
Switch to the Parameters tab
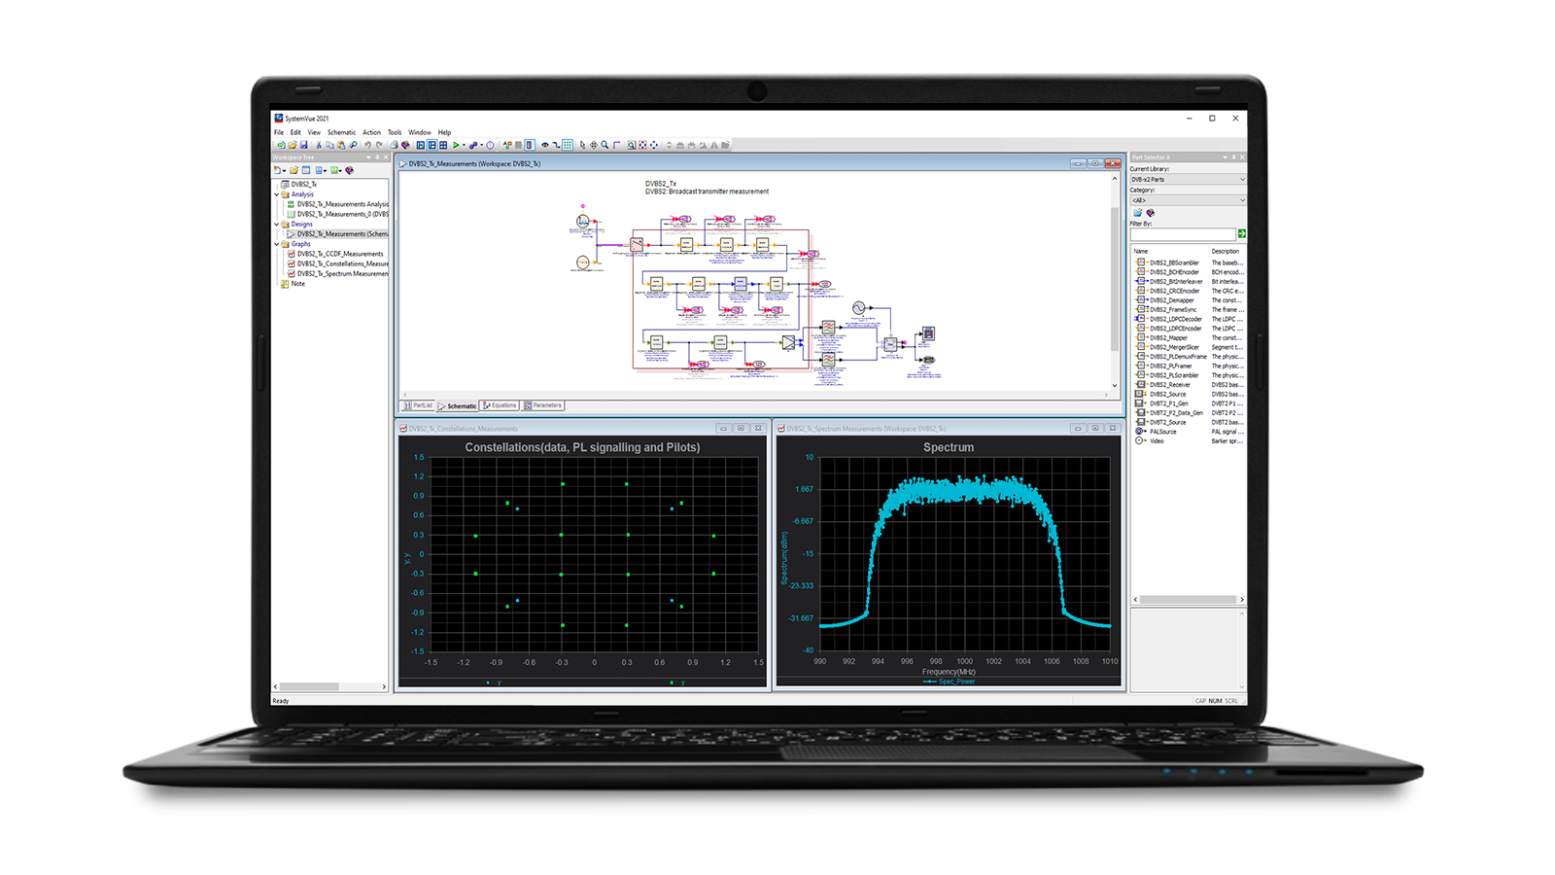(x=543, y=405)
